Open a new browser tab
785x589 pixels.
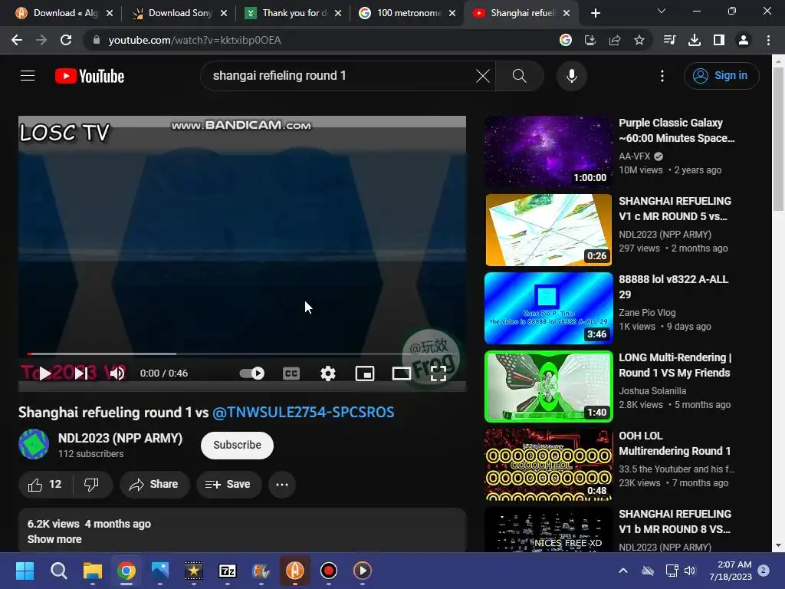pos(595,13)
